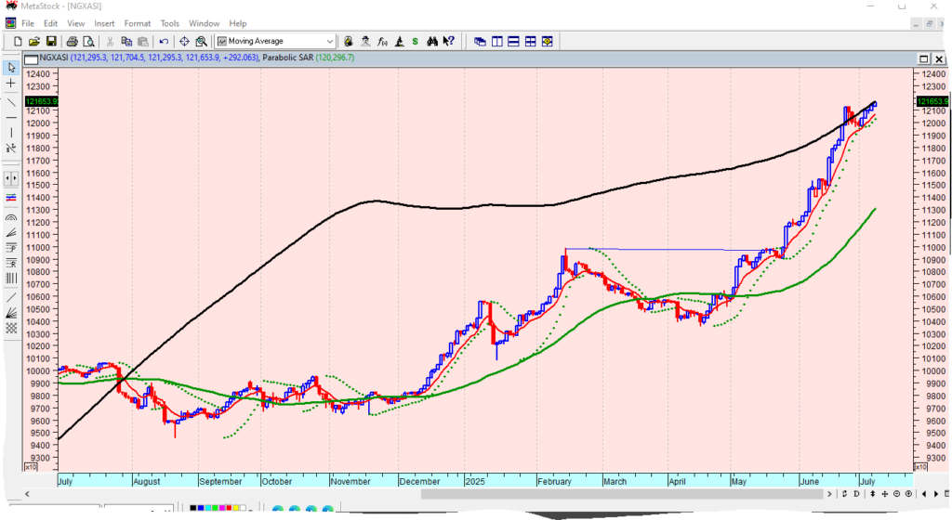Select the trendline drawing tool in sidebar

pyautogui.click(x=11, y=101)
